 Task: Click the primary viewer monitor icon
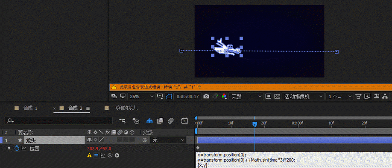point(123,96)
